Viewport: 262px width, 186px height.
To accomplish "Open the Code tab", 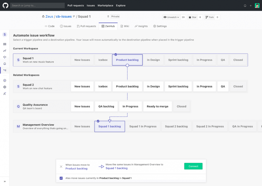I will [50, 26].
